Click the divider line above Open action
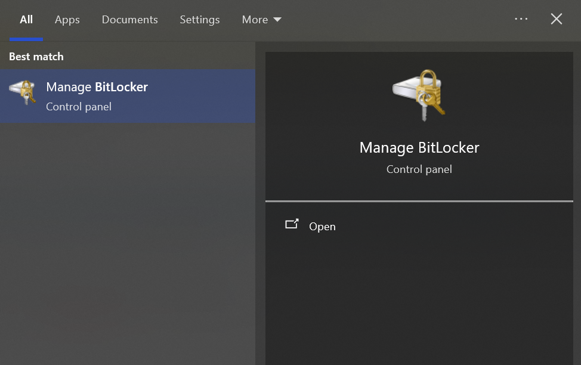 coord(419,201)
